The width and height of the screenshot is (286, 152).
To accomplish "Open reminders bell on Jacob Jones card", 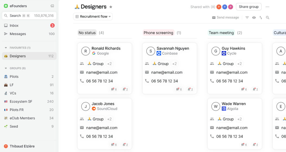I will click(x=125, y=145).
